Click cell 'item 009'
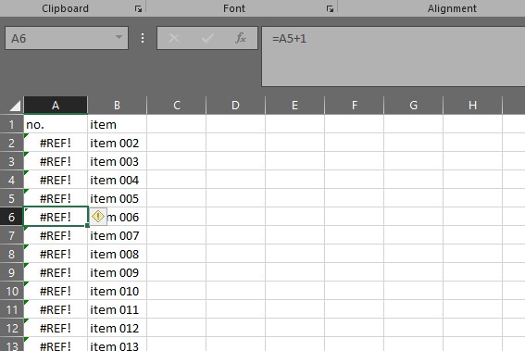Image resolution: width=525 pixels, height=351 pixels. click(x=117, y=272)
